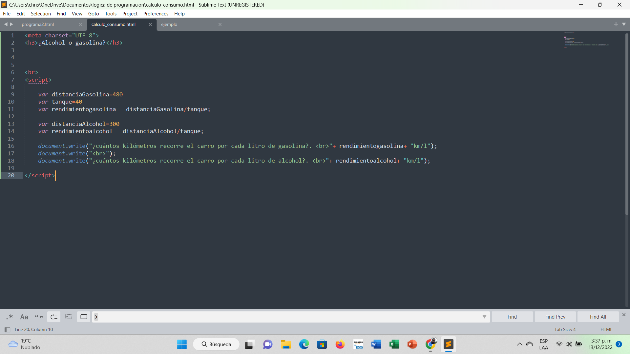630x354 pixels.
Task: Open Microsoft Word from taskbar
Action: point(376,344)
